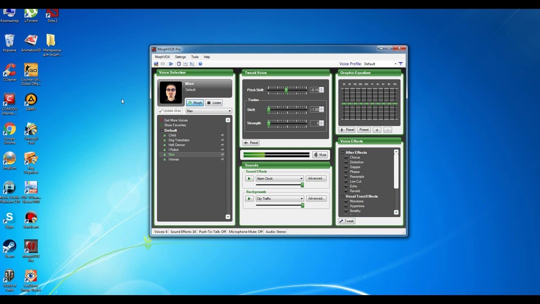Click the plug-in connector toolbar icon
Image resolution: width=540 pixels, height=304 pixels.
pyautogui.click(x=171, y=64)
